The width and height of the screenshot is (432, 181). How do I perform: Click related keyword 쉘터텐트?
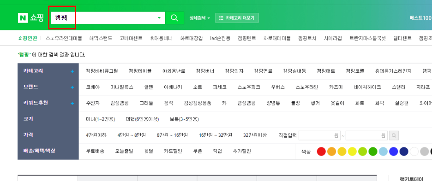click(x=402, y=38)
